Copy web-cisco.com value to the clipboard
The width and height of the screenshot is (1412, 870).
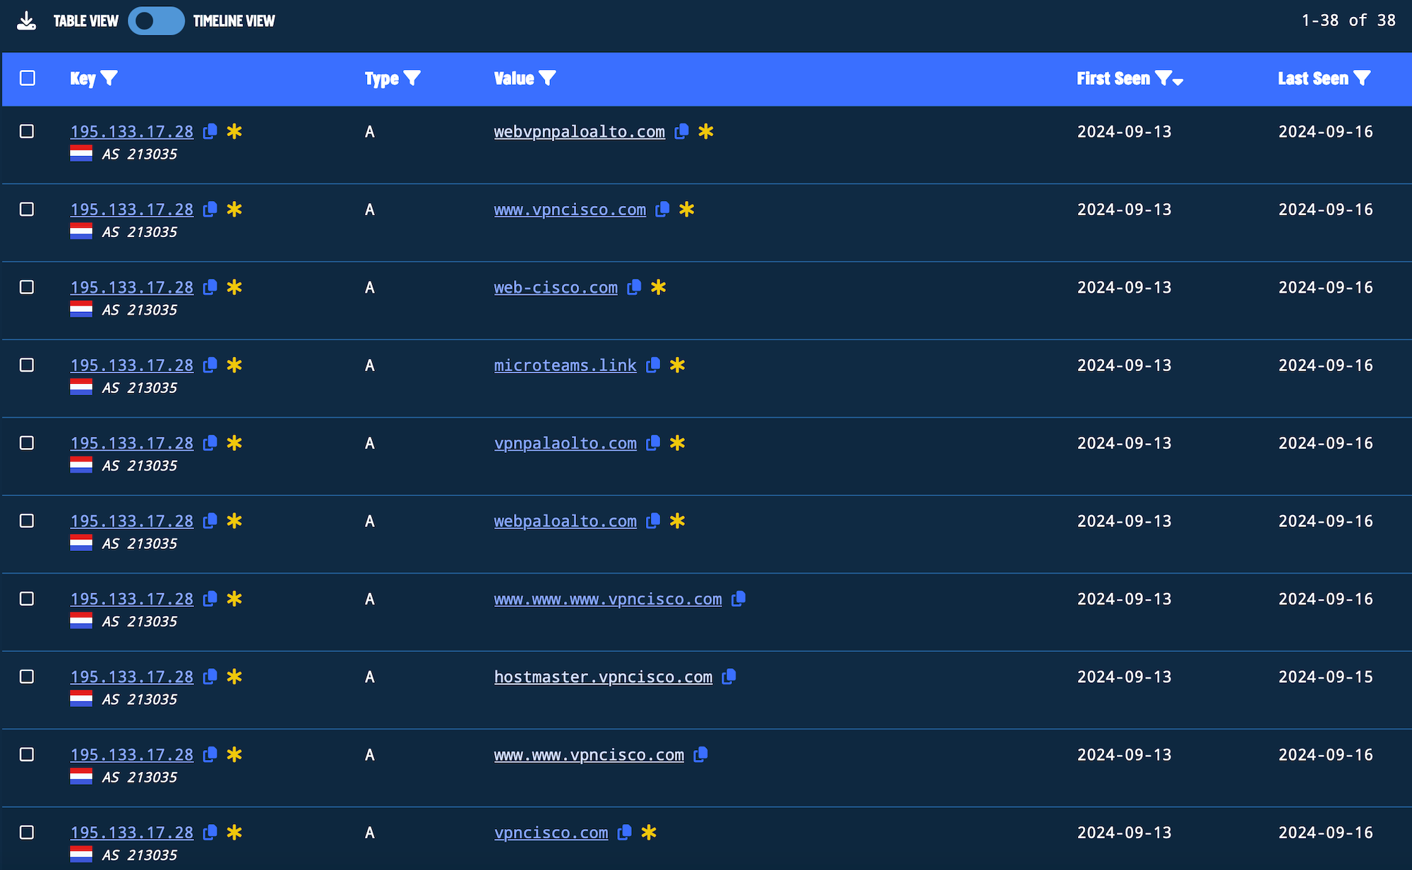click(x=634, y=287)
